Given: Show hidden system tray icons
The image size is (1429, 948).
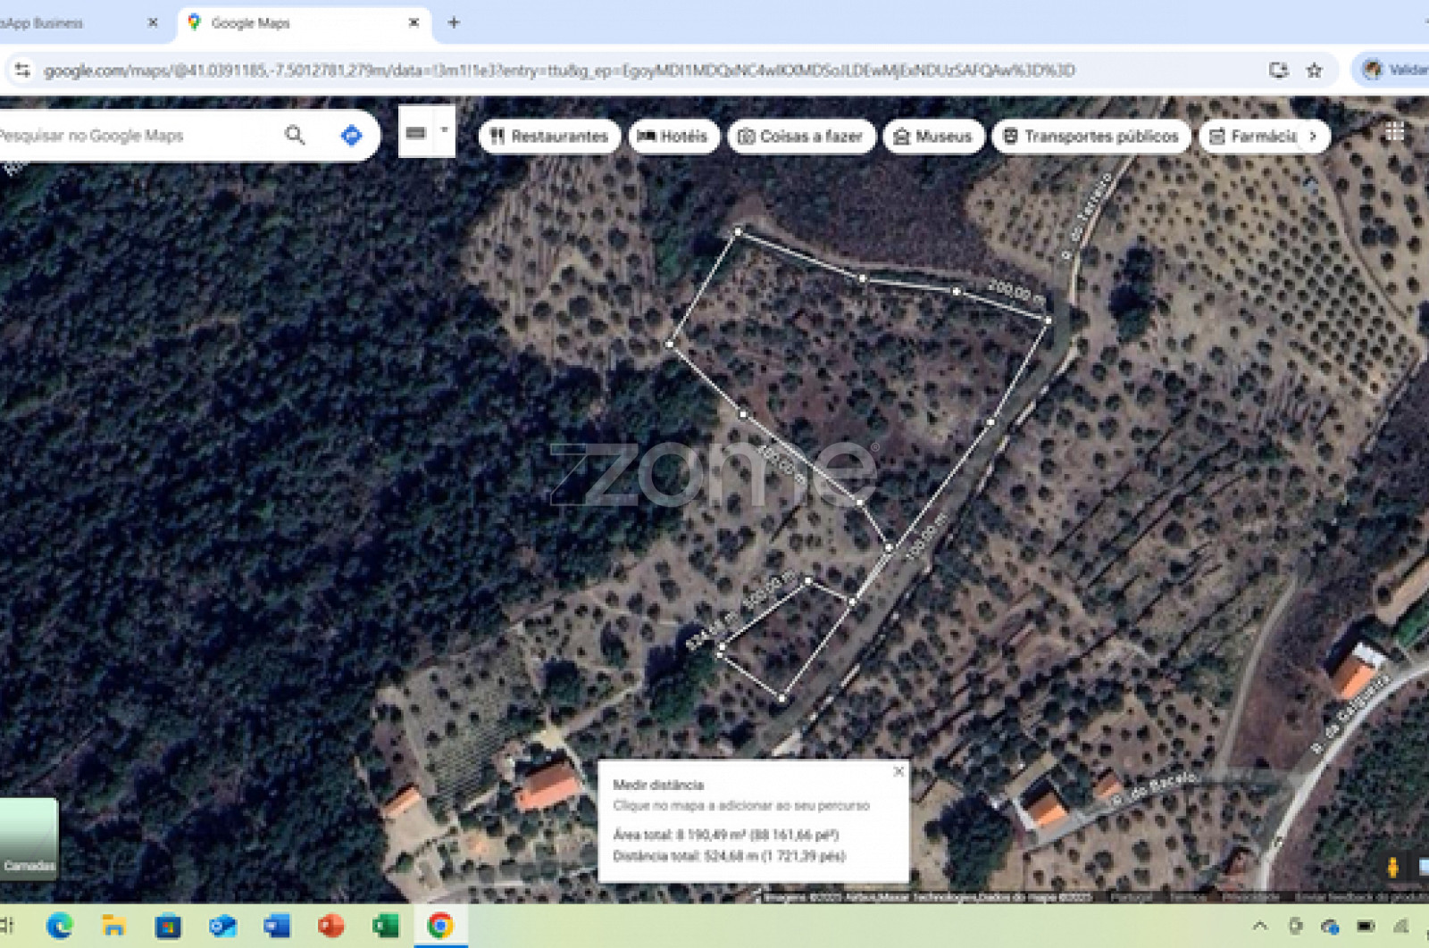Looking at the screenshot, I should (1259, 926).
